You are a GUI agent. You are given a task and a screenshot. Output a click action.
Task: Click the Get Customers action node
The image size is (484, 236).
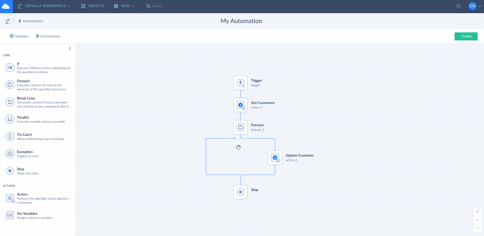pyautogui.click(x=240, y=105)
